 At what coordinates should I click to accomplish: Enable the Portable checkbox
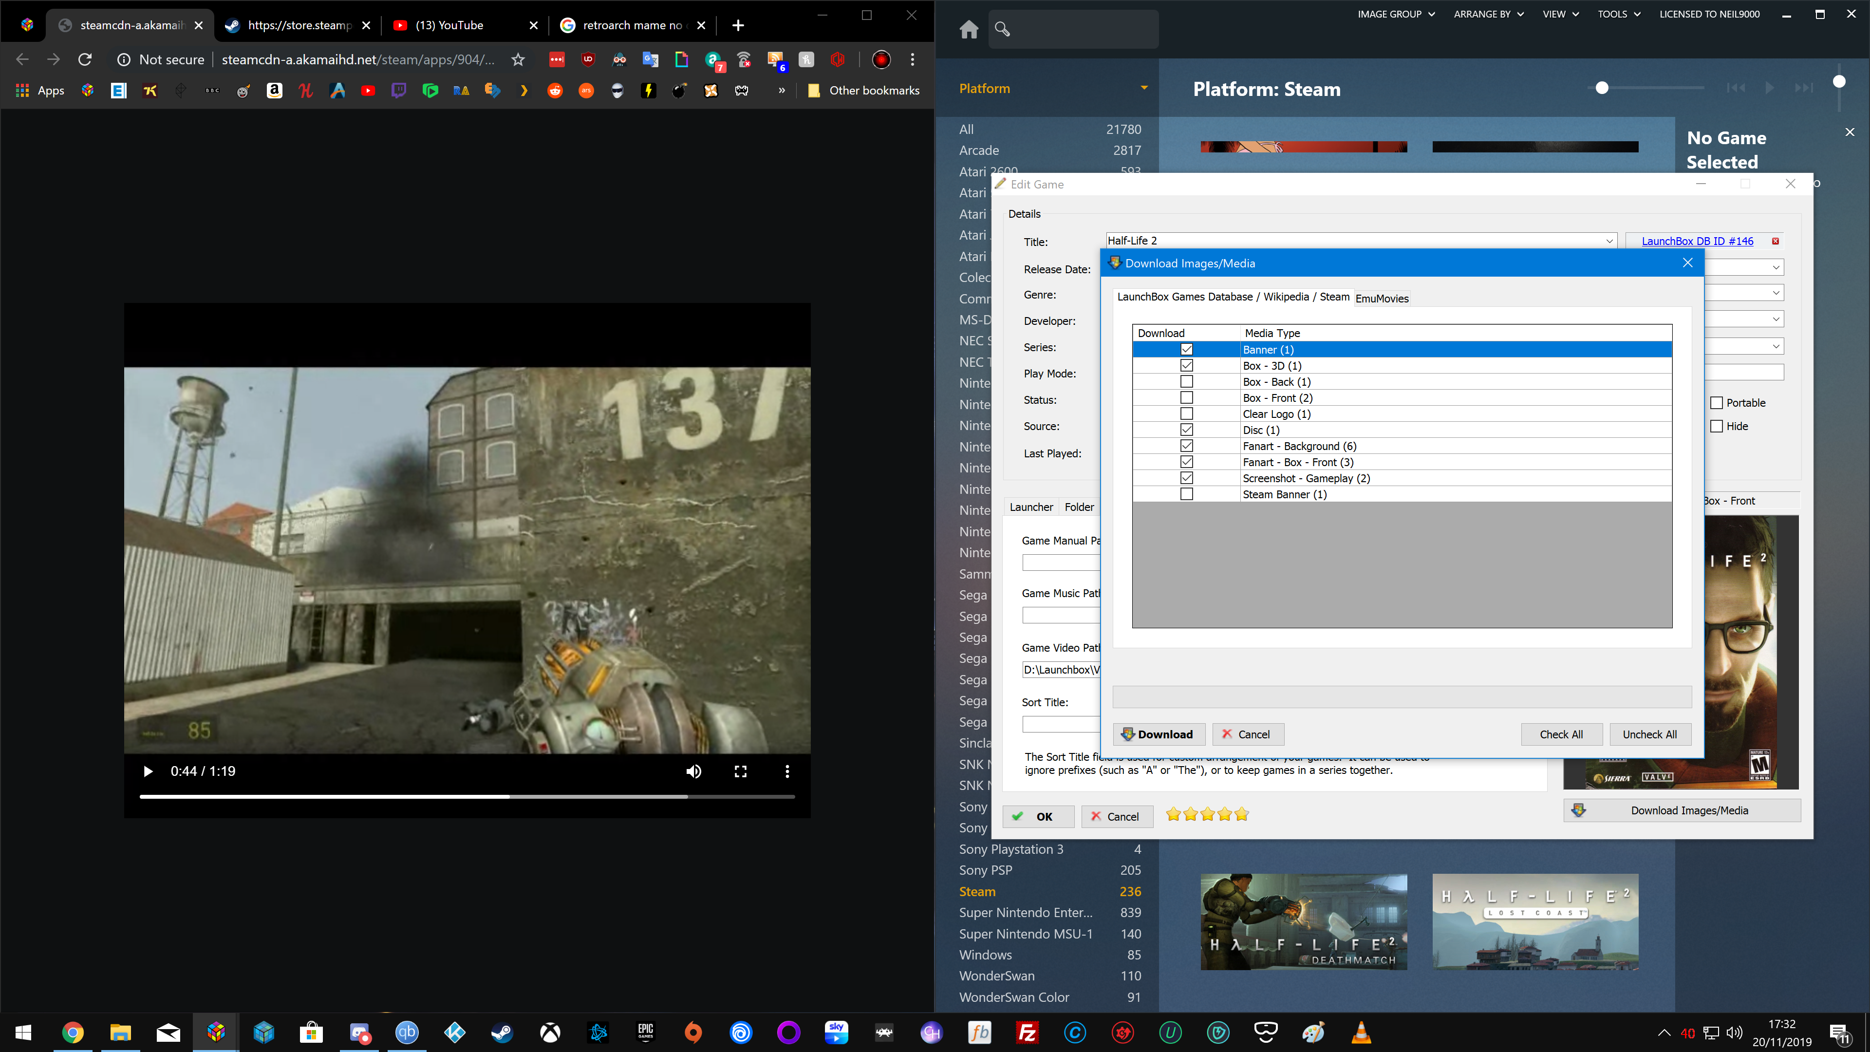tap(1717, 403)
